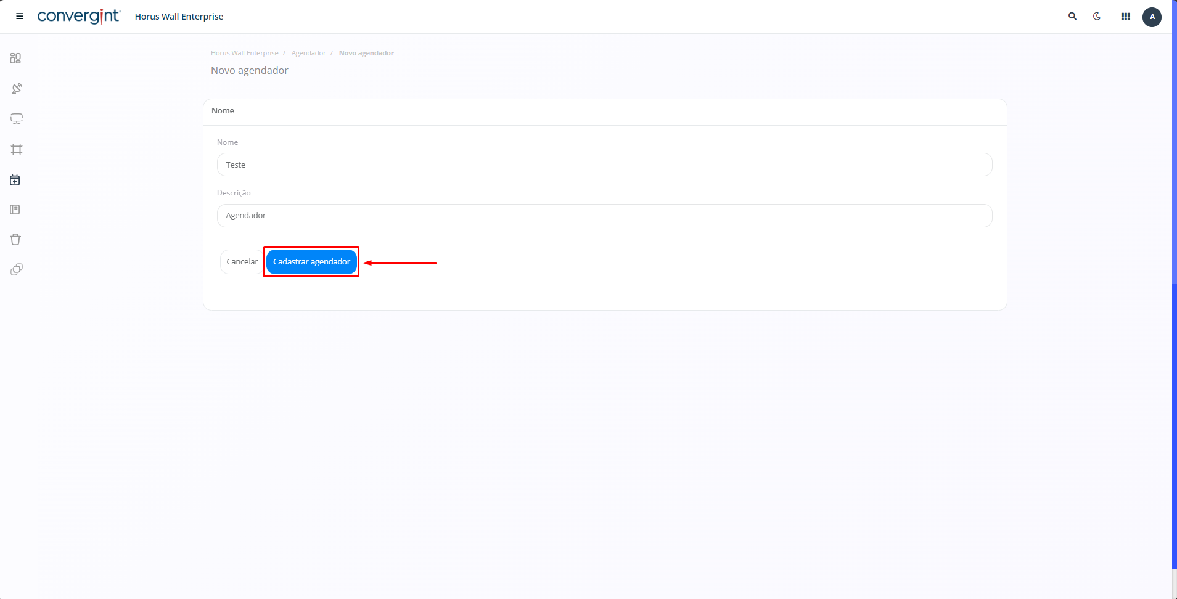Open the apps grid launcher
This screenshot has width=1177, height=599.
pyautogui.click(x=1125, y=17)
